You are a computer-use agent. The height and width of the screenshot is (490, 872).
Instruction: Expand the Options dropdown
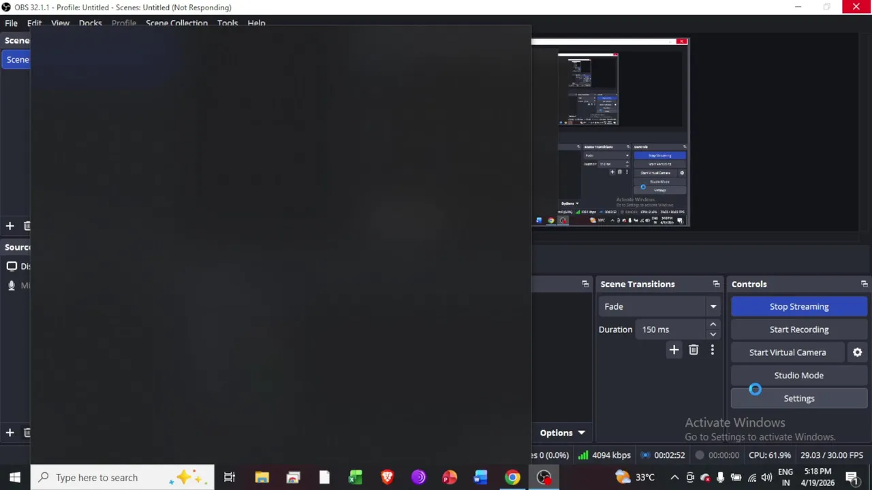coord(562,433)
